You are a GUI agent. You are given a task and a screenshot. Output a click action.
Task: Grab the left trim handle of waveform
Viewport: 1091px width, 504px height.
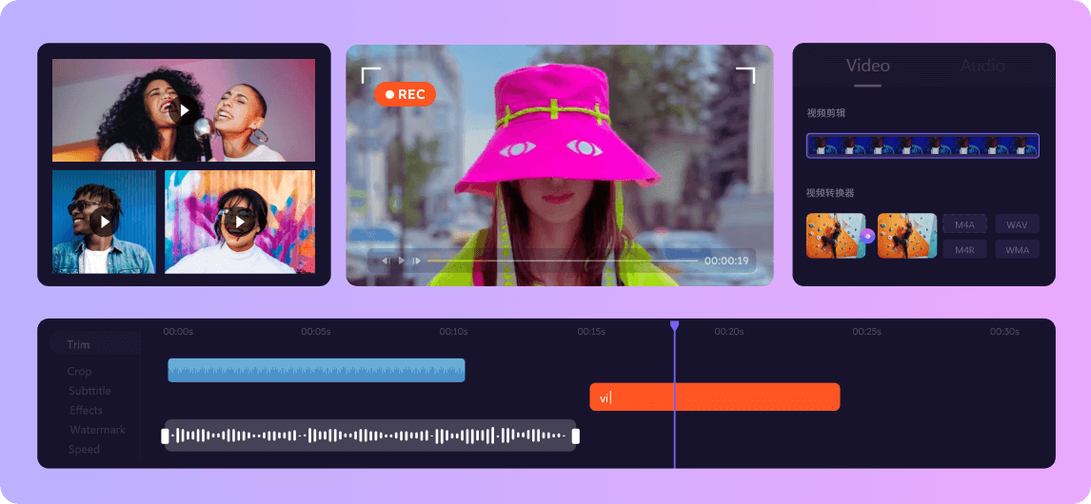click(165, 436)
